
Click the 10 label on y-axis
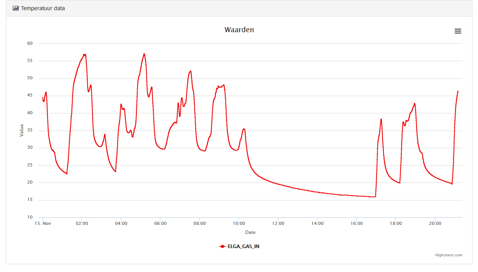click(30, 217)
